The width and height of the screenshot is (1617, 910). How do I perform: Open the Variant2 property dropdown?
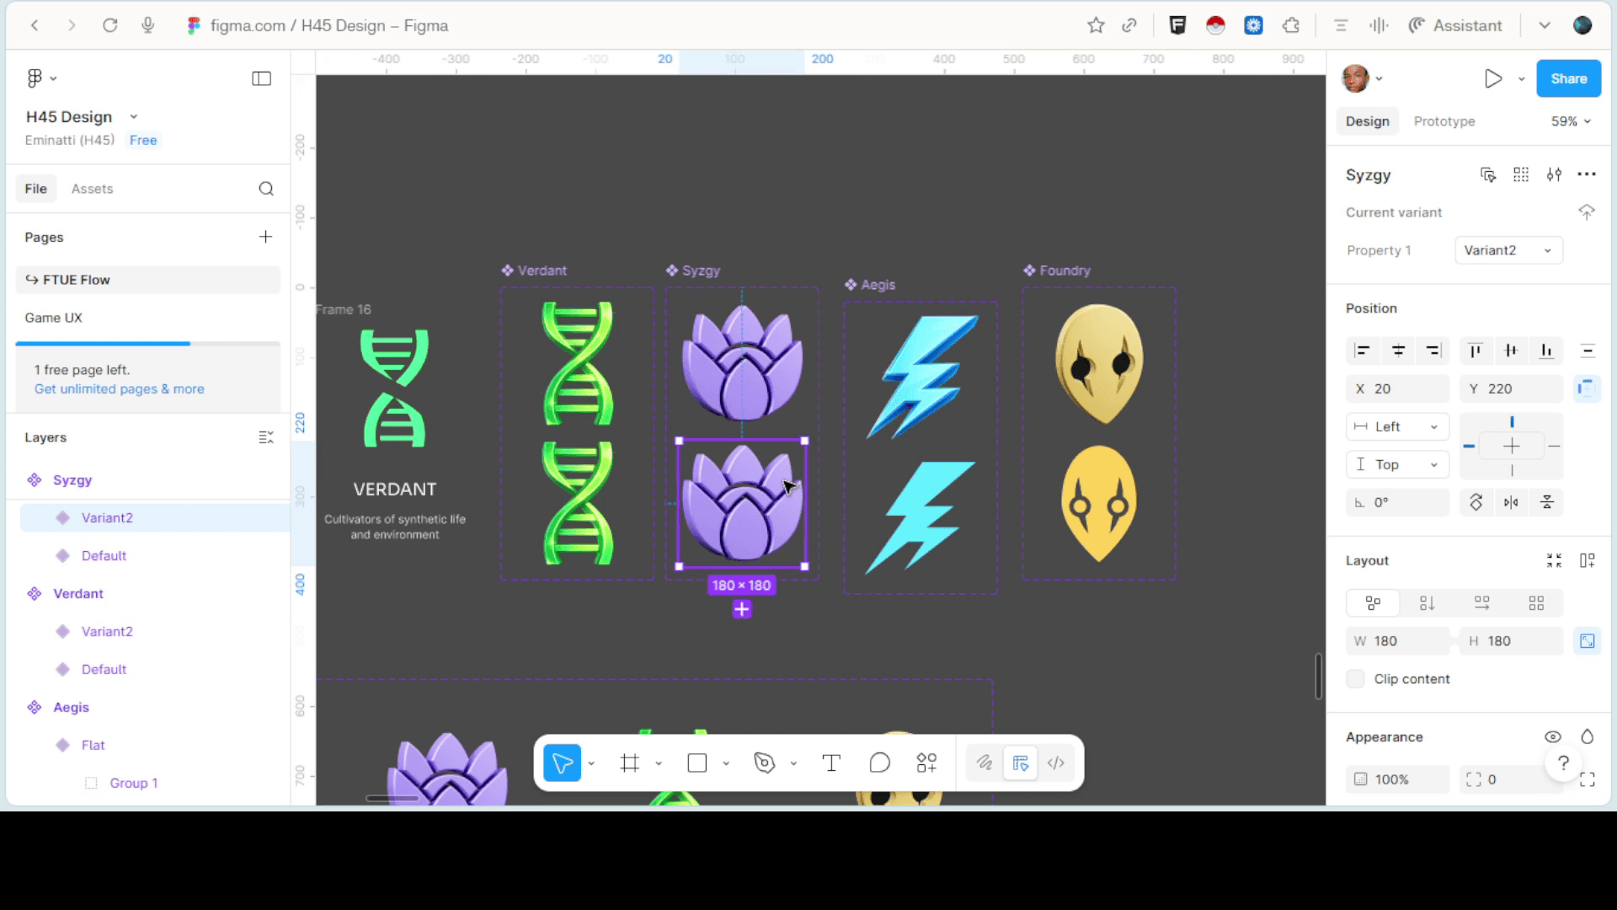[1508, 250]
